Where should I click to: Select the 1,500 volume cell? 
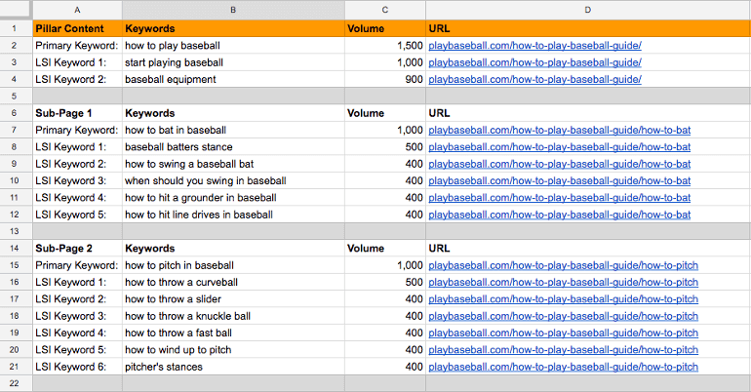click(x=385, y=46)
